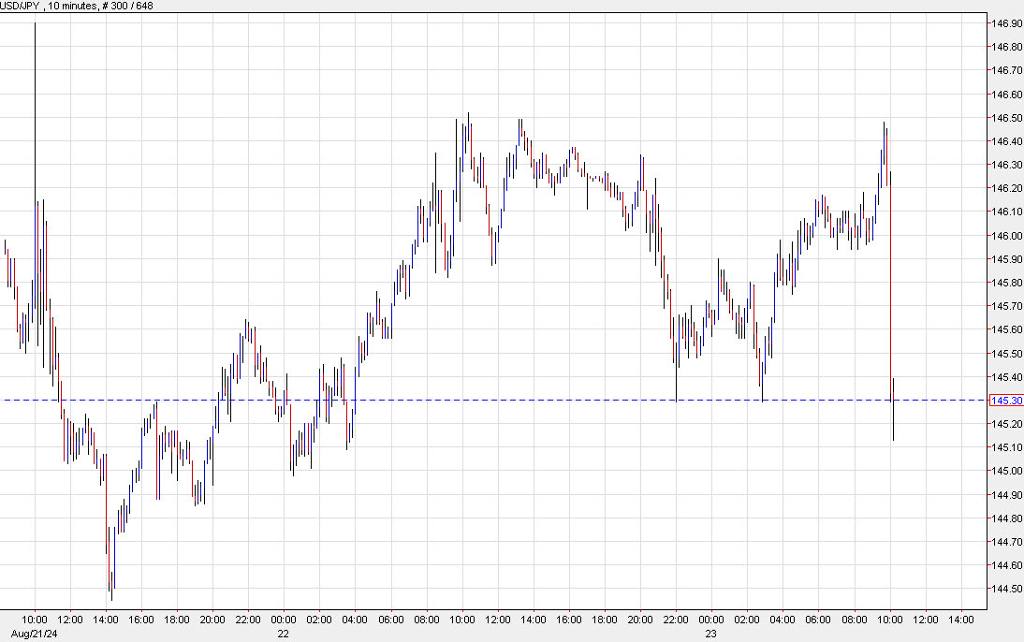This screenshot has height=642, width=1024.
Task: Click the "10 minutes" timeframe text
Action: coord(70,6)
